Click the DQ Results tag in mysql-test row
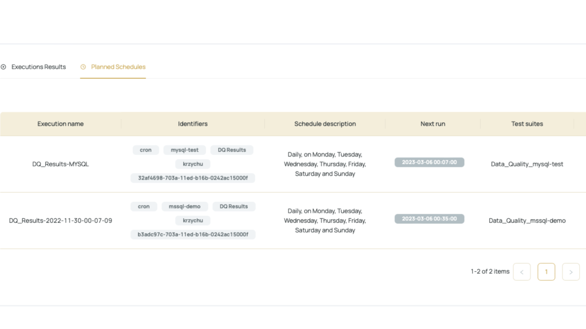 (x=232, y=150)
